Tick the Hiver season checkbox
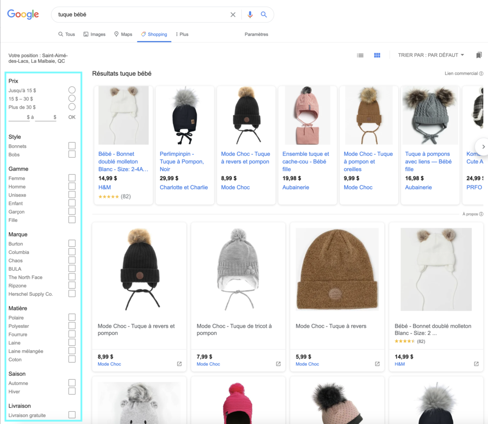The height and width of the screenshot is (424, 488). [x=72, y=391]
